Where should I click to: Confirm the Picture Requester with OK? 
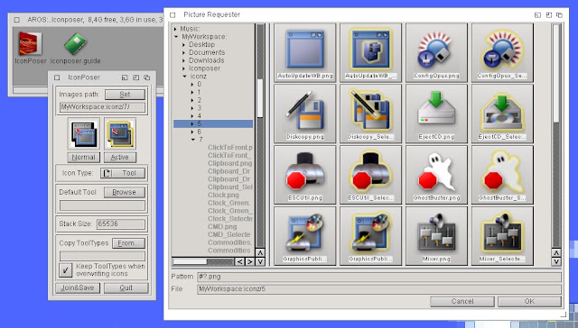[x=529, y=301]
